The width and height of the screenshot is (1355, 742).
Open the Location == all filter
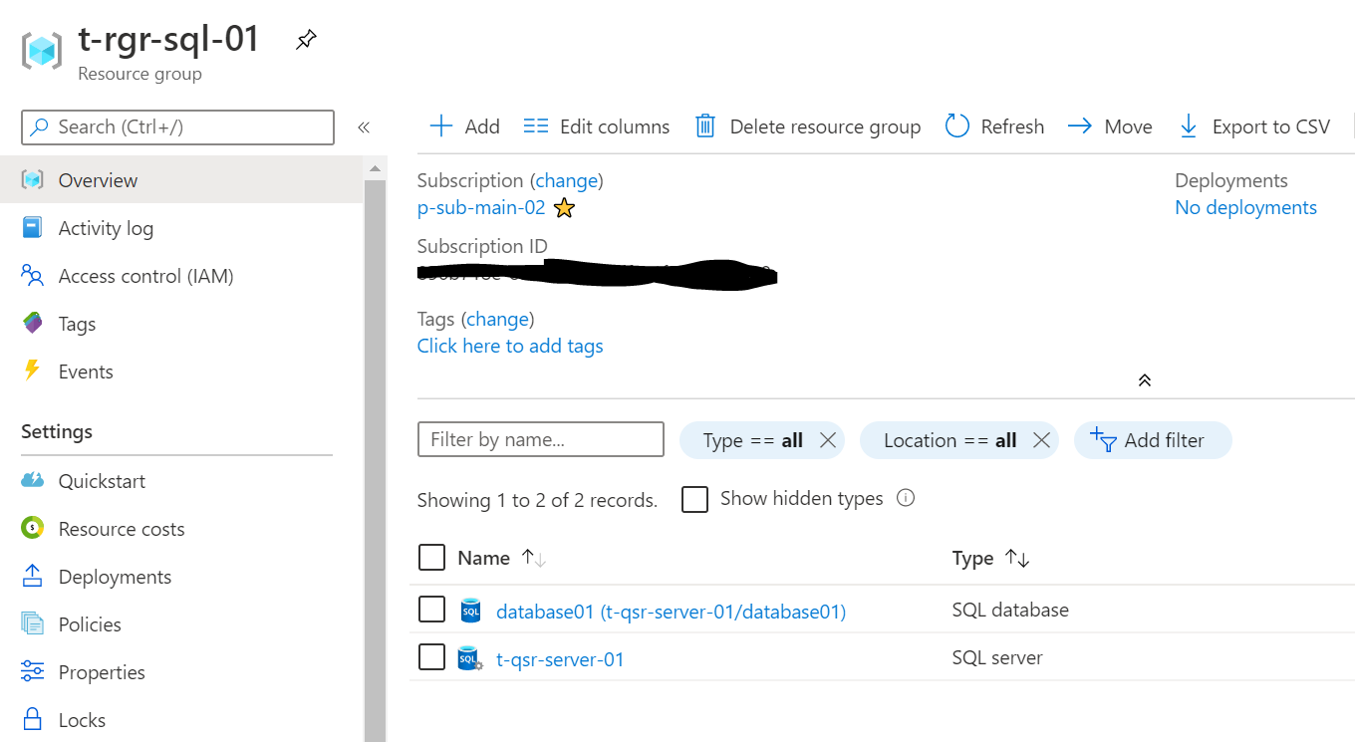[x=949, y=440]
